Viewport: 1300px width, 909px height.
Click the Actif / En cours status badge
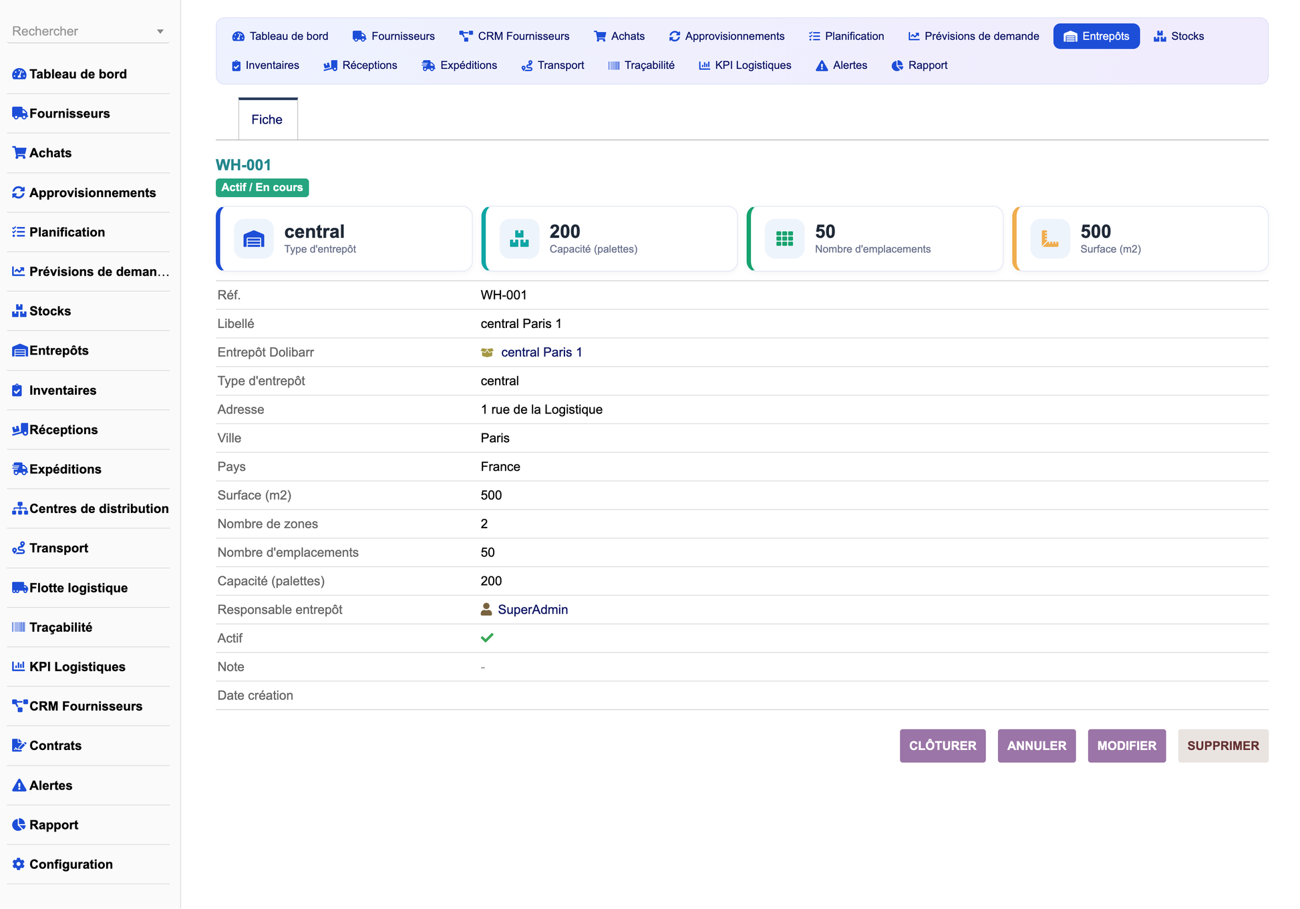click(x=262, y=188)
